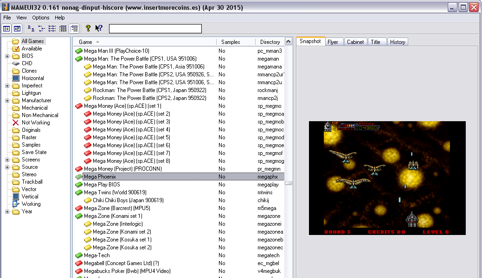The image size is (482, 278).
Task: Switch to large icons view
Action: click(x=31, y=29)
